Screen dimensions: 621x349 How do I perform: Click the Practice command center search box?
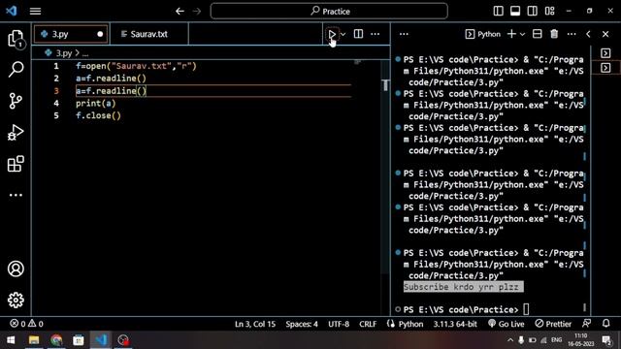(329, 11)
